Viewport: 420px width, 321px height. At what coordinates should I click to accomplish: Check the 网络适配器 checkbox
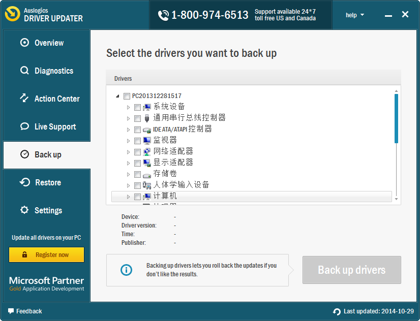point(137,152)
